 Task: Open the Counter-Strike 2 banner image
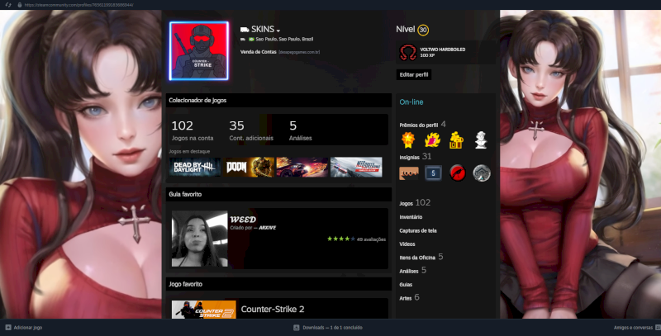(203, 310)
